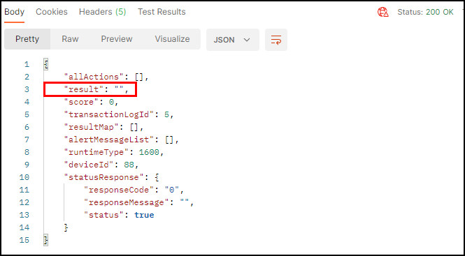
Task: Click the "deviceId" key on line 9
Action: [x=89, y=165]
